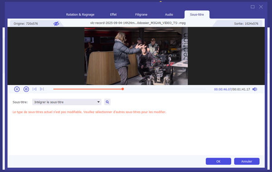Pause the video preview playback
This screenshot has height=172, width=272.
17,89
